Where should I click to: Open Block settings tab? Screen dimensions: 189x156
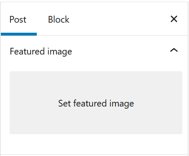click(59, 19)
